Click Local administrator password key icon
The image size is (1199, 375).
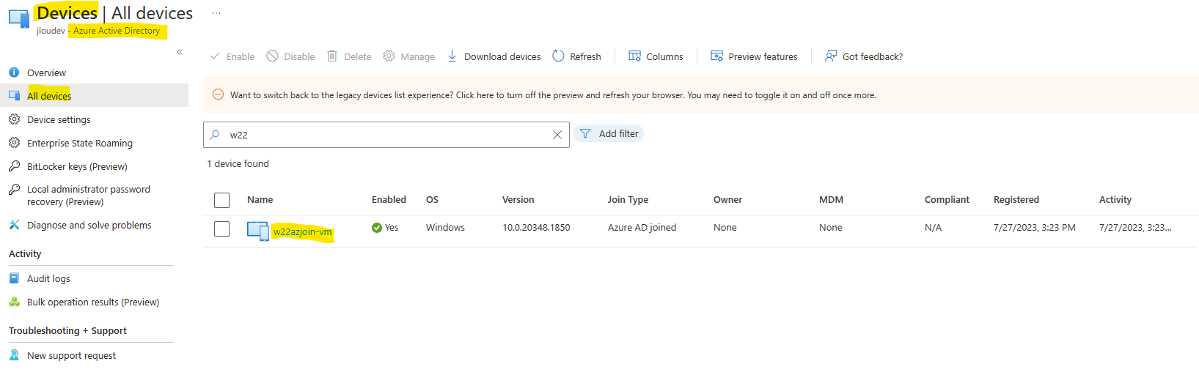pos(14,190)
